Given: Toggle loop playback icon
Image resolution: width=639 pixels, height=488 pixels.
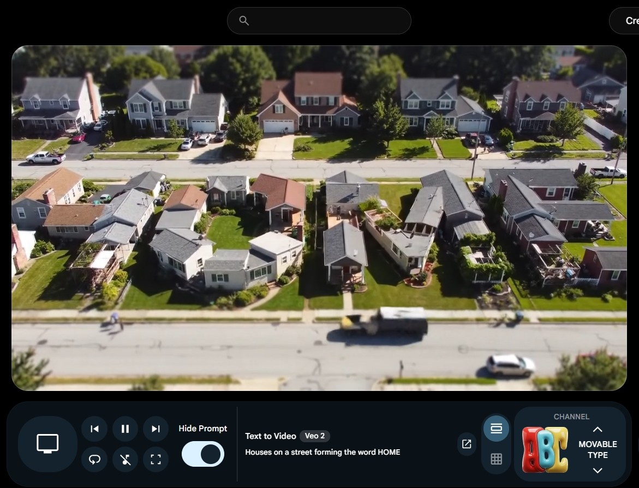Looking at the screenshot, I should point(94,460).
